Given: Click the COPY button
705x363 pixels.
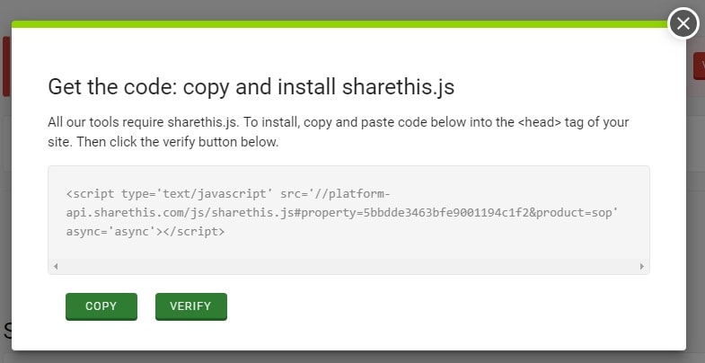Looking at the screenshot, I should (101, 306).
